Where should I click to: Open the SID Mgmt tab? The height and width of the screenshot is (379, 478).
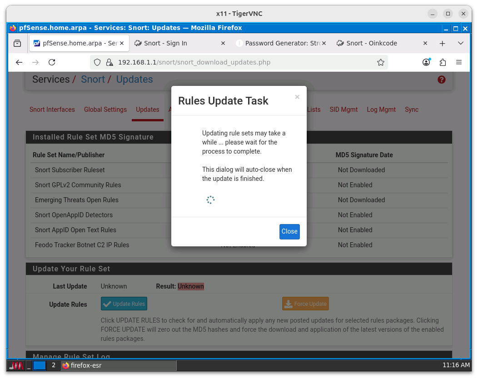(x=344, y=110)
